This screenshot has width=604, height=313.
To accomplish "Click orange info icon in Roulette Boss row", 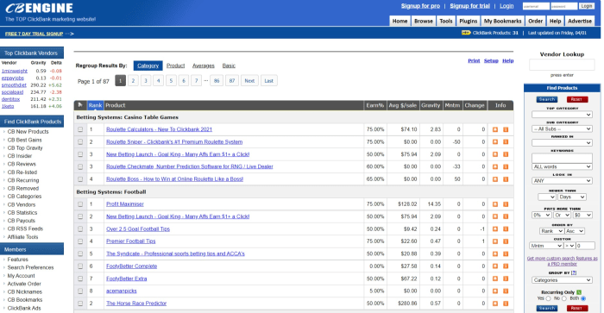I will point(506,179).
